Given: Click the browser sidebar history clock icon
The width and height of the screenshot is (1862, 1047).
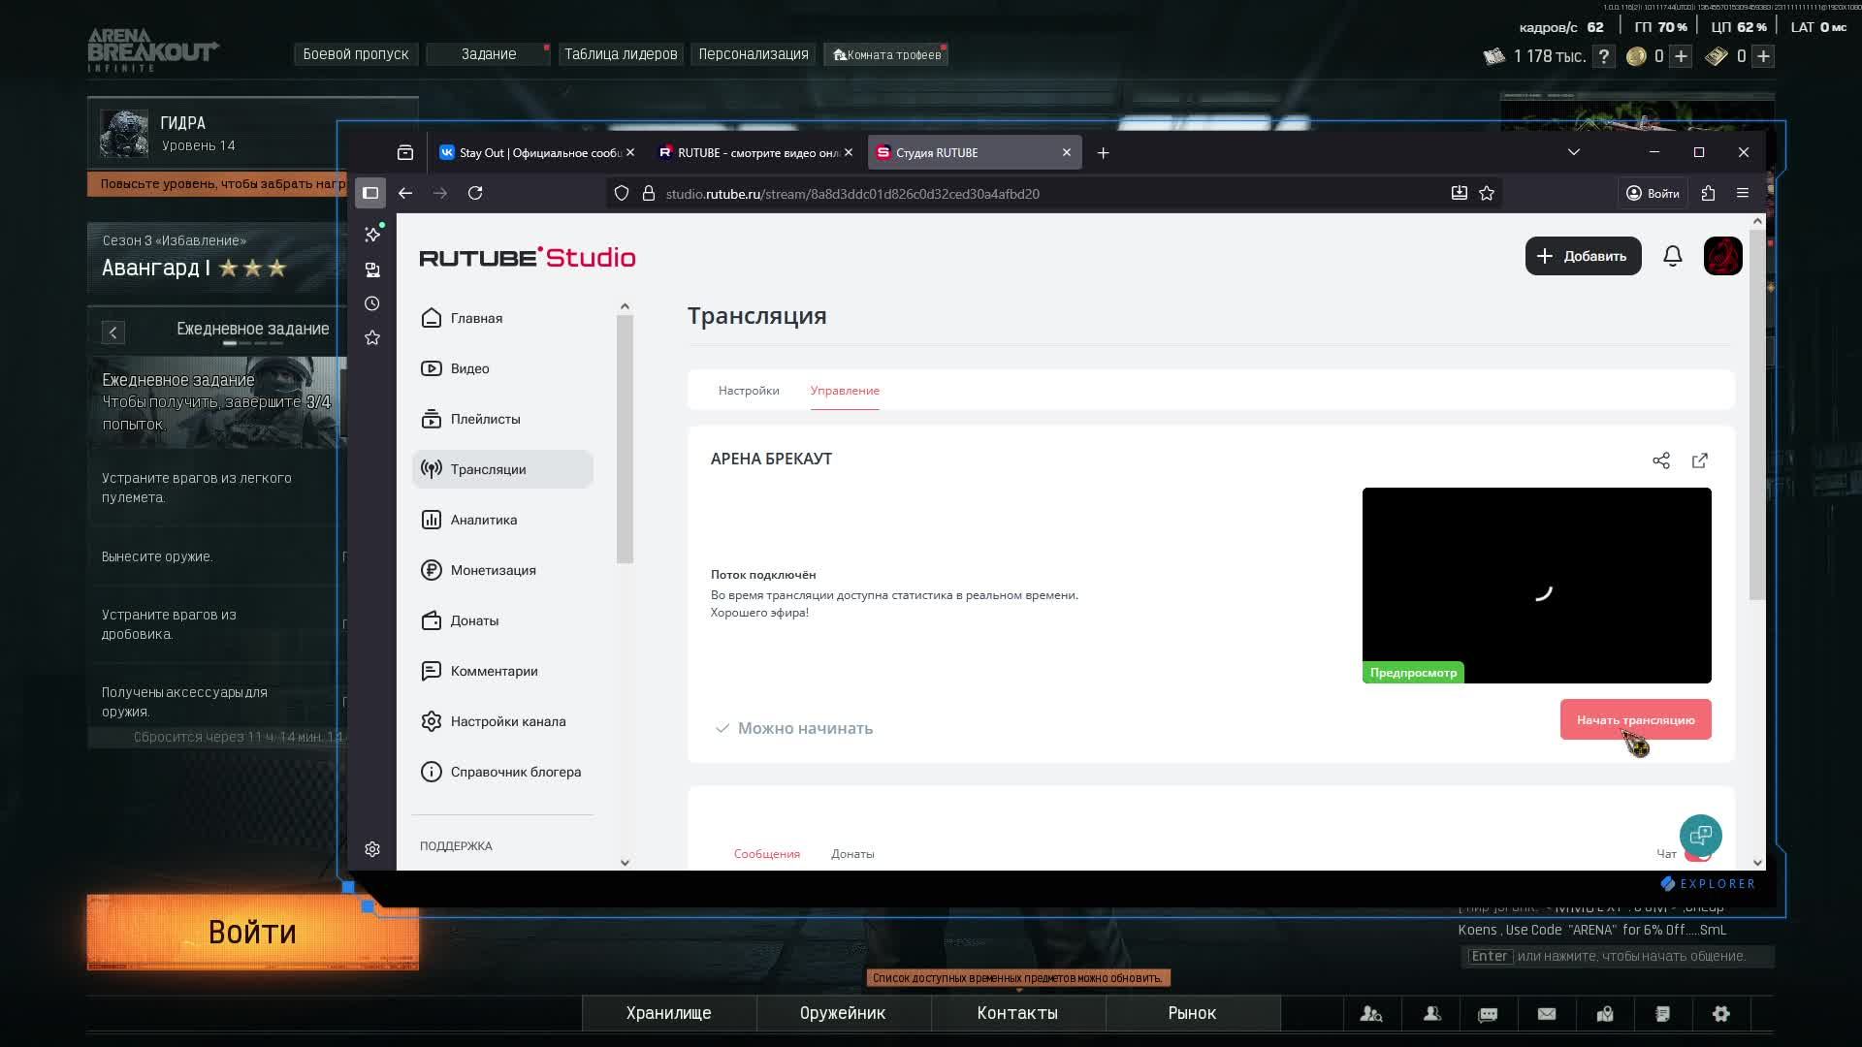Looking at the screenshot, I should click(372, 303).
